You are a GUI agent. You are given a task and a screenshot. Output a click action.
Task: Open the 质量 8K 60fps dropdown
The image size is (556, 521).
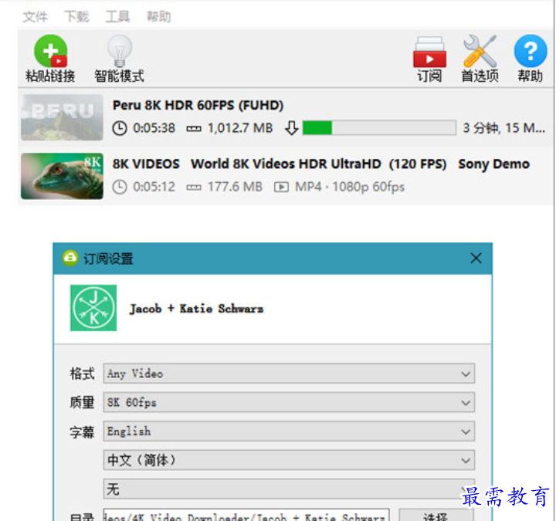point(289,403)
